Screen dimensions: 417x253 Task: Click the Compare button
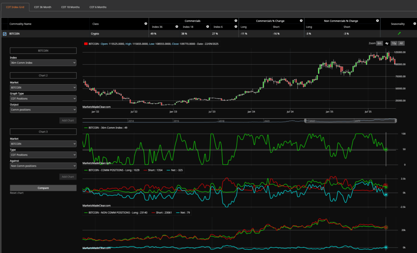[43, 188]
